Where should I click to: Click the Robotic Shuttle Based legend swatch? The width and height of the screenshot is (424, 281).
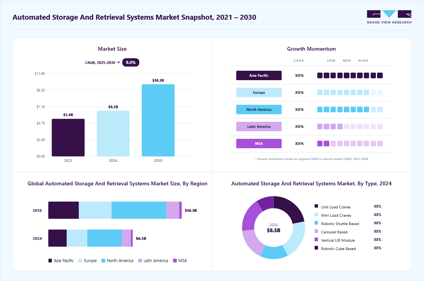(x=316, y=223)
